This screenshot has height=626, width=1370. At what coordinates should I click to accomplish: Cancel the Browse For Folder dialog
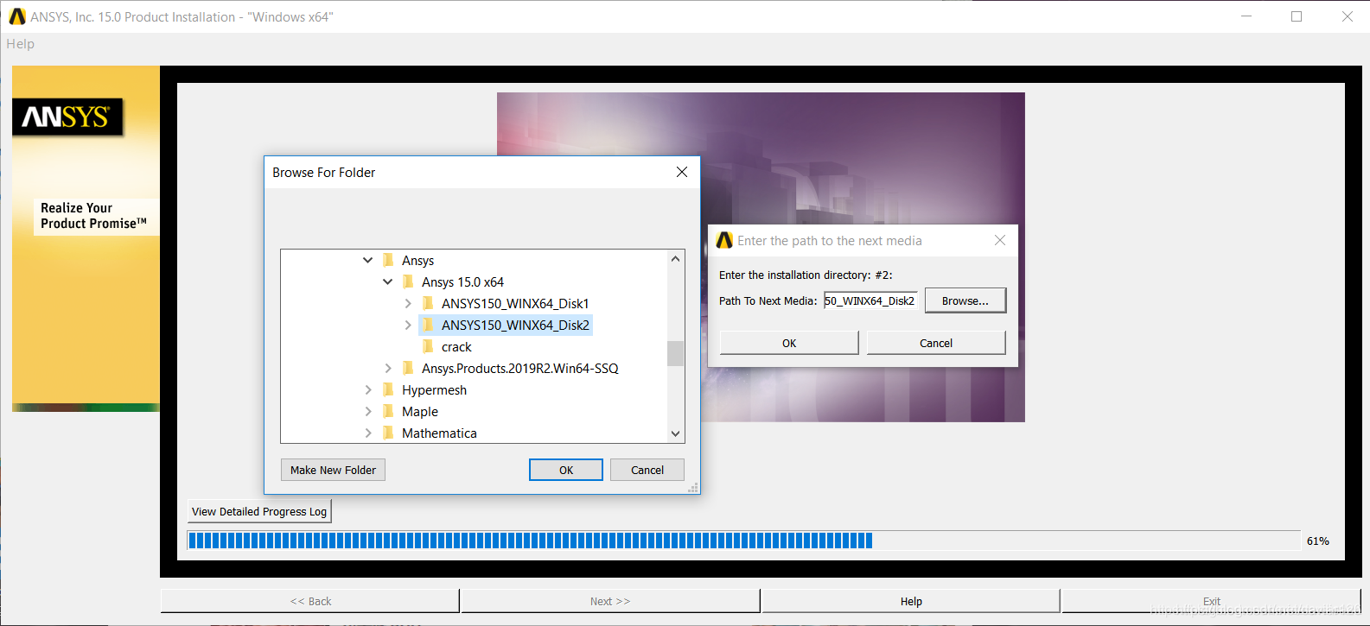point(647,470)
